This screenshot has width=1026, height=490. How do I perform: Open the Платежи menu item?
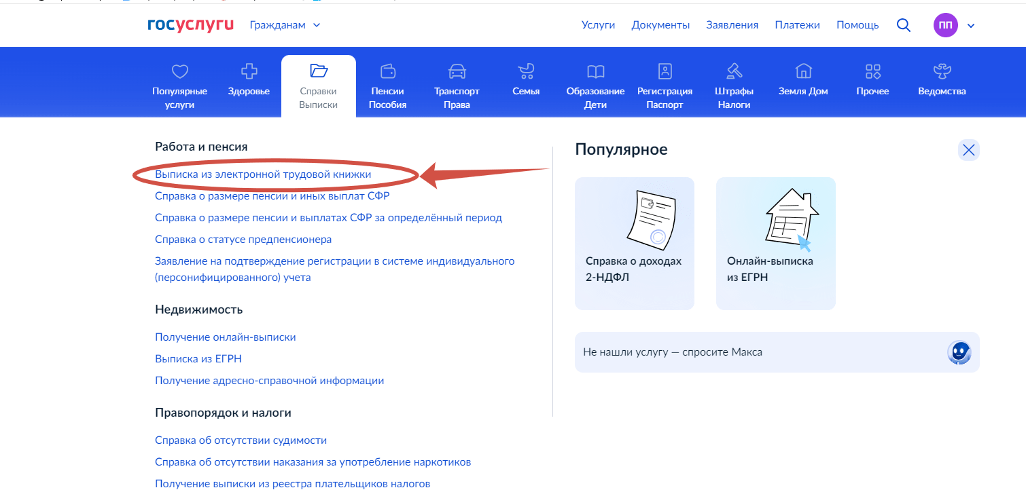pyautogui.click(x=797, y=25)
